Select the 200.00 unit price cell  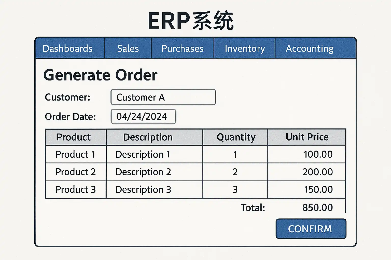(317, 172)
